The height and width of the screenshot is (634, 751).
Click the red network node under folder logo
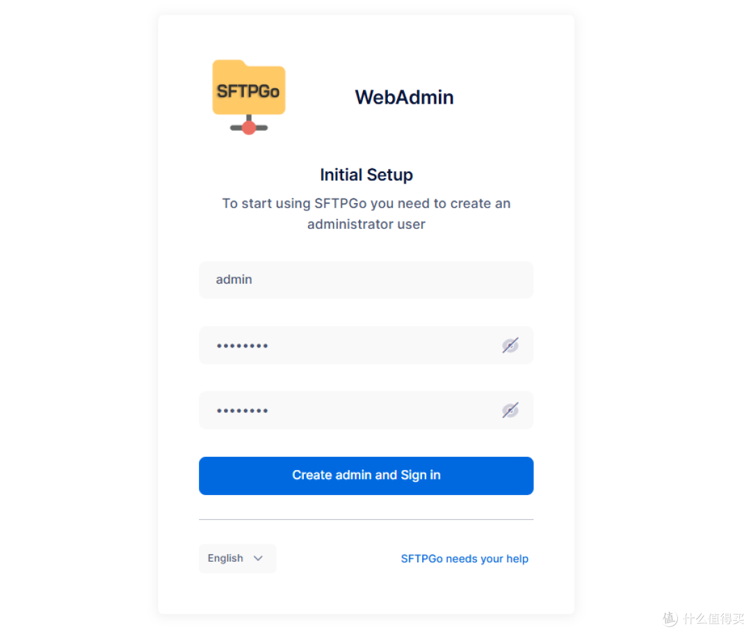[x=248, y=128]
